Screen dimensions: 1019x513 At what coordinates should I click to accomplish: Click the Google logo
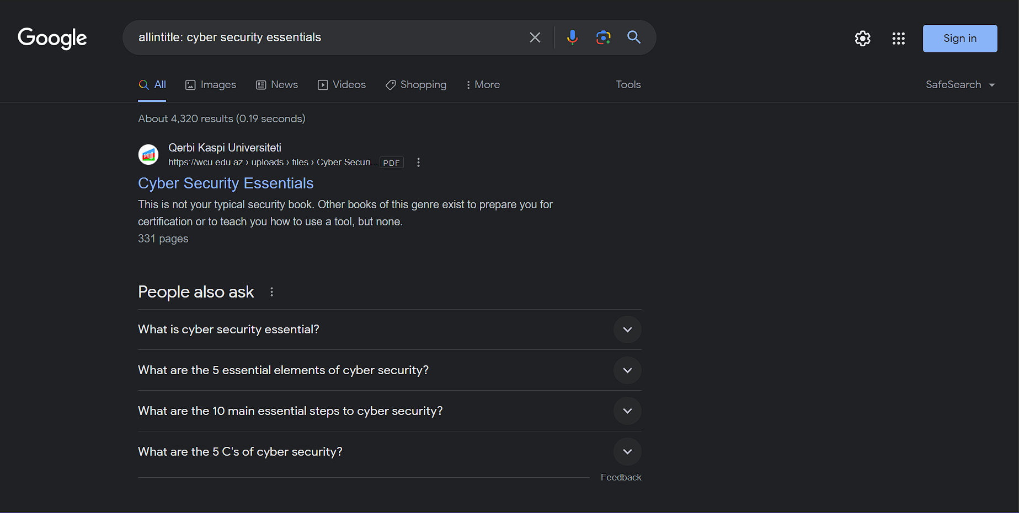(x=52, y=38)
